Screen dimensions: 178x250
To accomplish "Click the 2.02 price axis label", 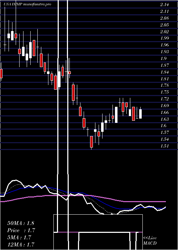I will tap(164, 32).
